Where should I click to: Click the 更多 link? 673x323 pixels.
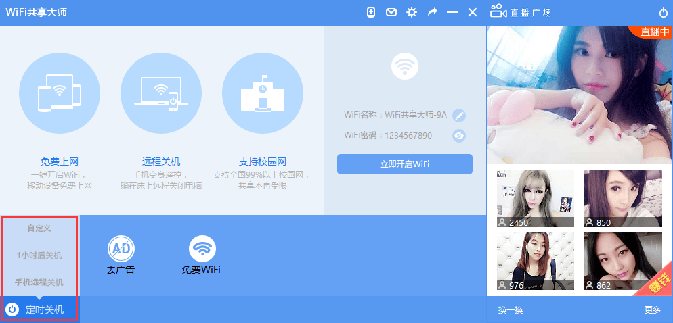point(653,310)
